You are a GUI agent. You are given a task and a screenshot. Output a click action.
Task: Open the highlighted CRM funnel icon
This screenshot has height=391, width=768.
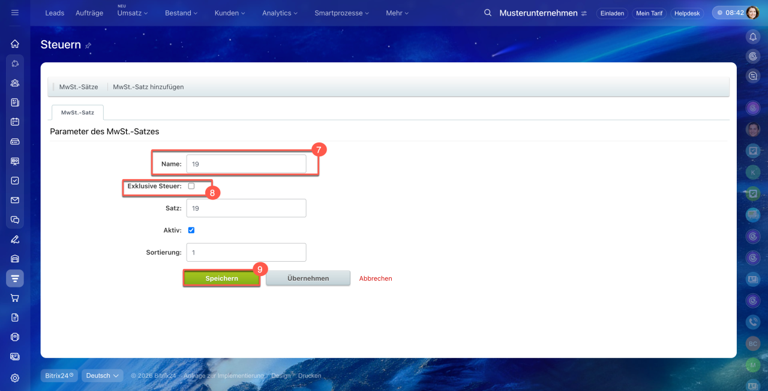click(x=15, y=278)
